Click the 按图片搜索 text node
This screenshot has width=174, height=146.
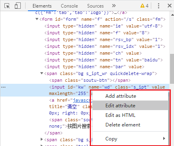pyautogui.click(x=79, y=126)
